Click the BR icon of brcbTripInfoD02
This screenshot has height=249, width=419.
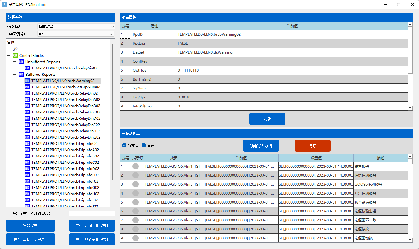(27, 168)
